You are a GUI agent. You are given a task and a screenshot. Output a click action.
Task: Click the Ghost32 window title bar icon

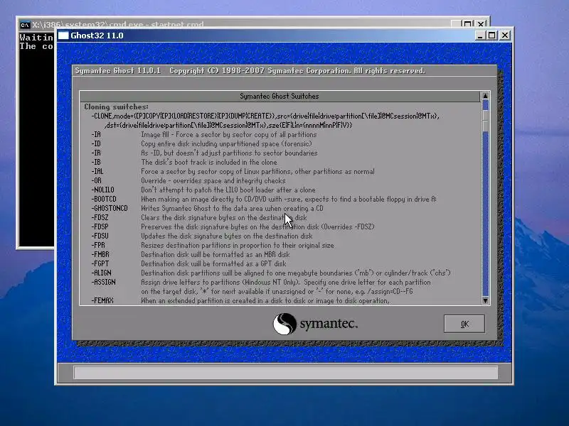click(63, 35)
